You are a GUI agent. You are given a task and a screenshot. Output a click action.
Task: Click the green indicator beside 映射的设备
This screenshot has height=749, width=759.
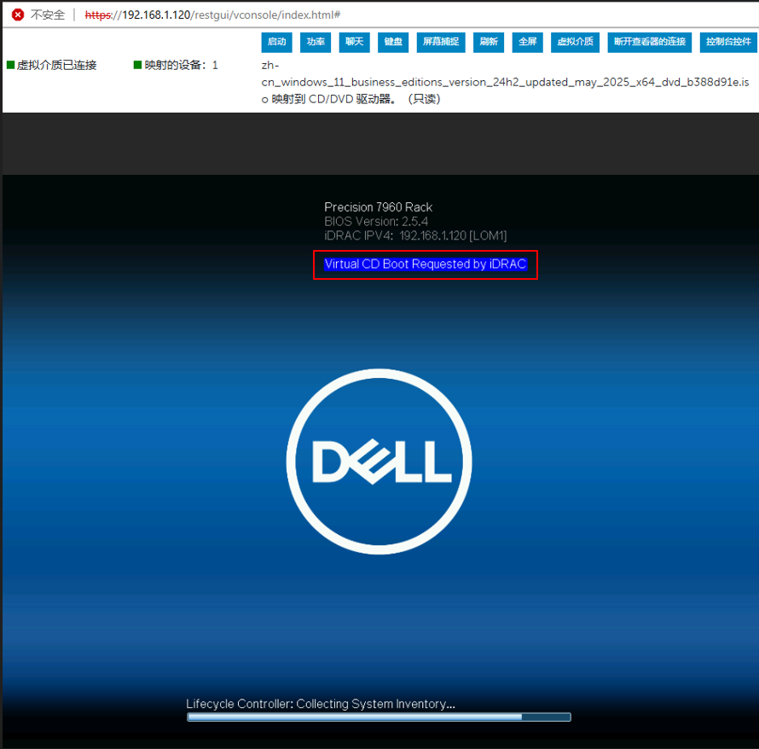(137, 65)
